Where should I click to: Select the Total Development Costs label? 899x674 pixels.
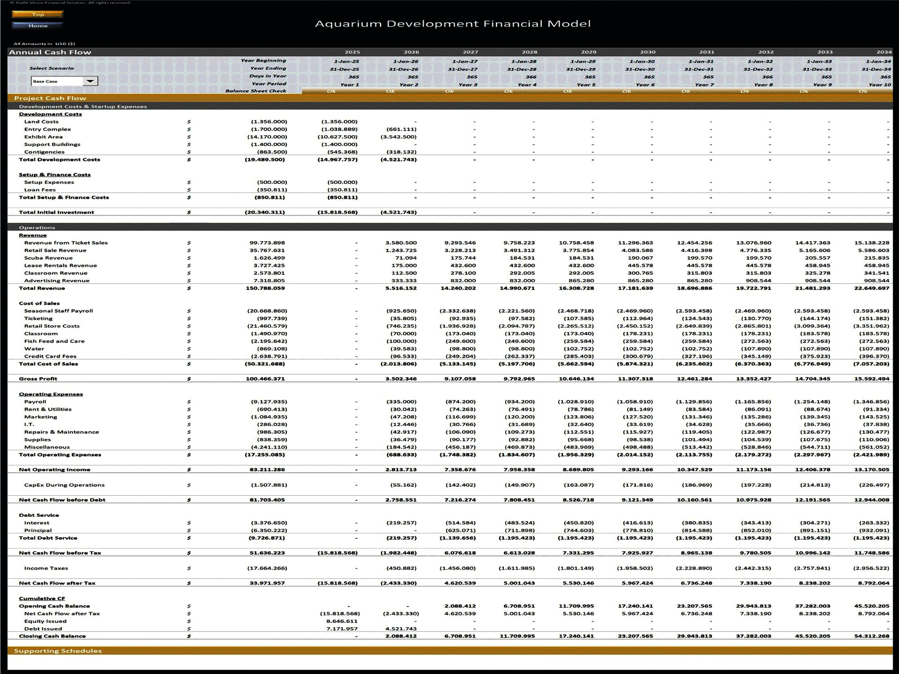pos(59,160)
